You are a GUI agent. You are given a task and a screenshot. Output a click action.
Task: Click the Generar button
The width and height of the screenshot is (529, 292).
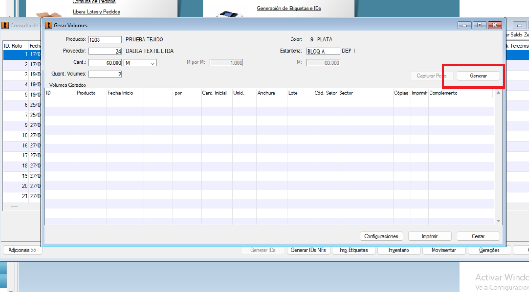(478, 76)
